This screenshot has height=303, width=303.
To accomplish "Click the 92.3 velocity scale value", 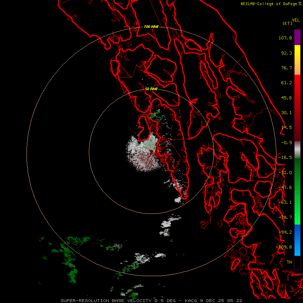I will [287, 53].
